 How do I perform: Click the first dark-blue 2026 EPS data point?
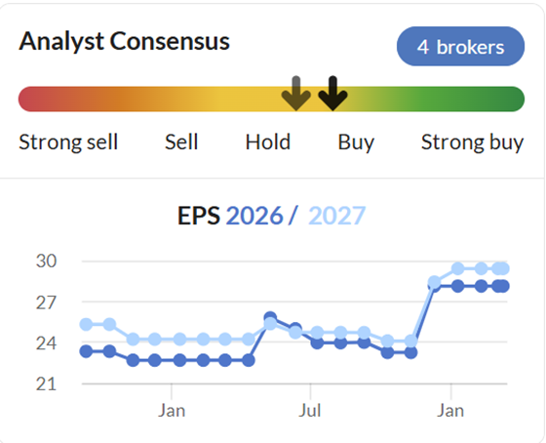(87, 351)
